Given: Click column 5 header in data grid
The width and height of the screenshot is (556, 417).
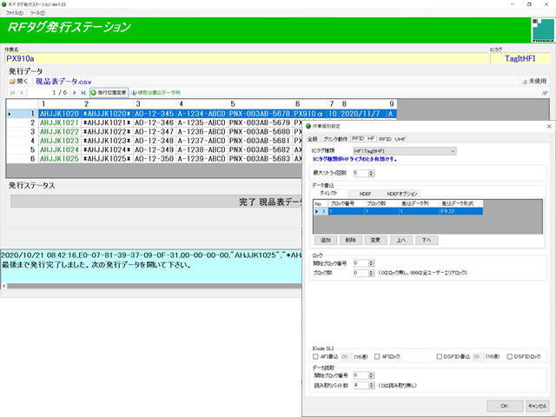Looking at the screenshot, I should coord(260,104).
